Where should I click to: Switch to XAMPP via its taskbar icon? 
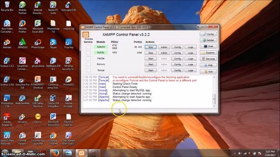point(81,153)
